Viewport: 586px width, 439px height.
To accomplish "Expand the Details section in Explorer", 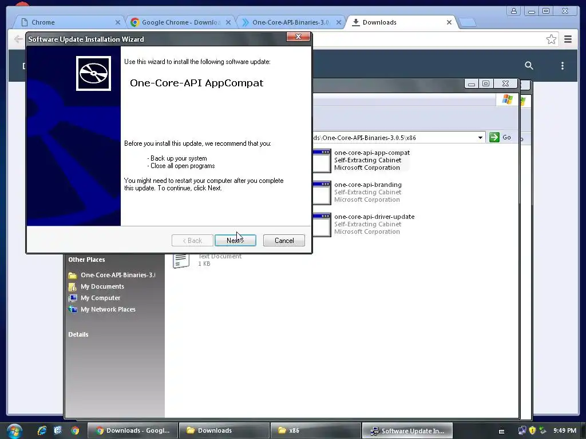I will coord(78,334).
